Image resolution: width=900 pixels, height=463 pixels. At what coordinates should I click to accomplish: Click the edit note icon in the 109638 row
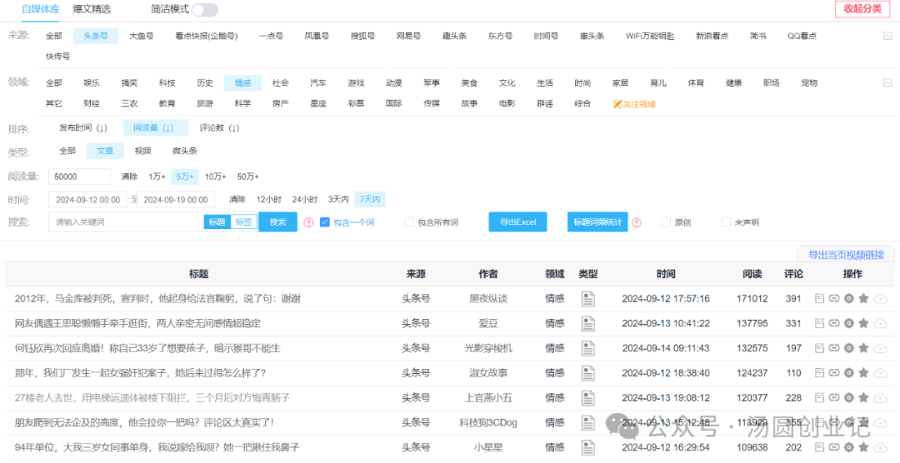(820, 447)
